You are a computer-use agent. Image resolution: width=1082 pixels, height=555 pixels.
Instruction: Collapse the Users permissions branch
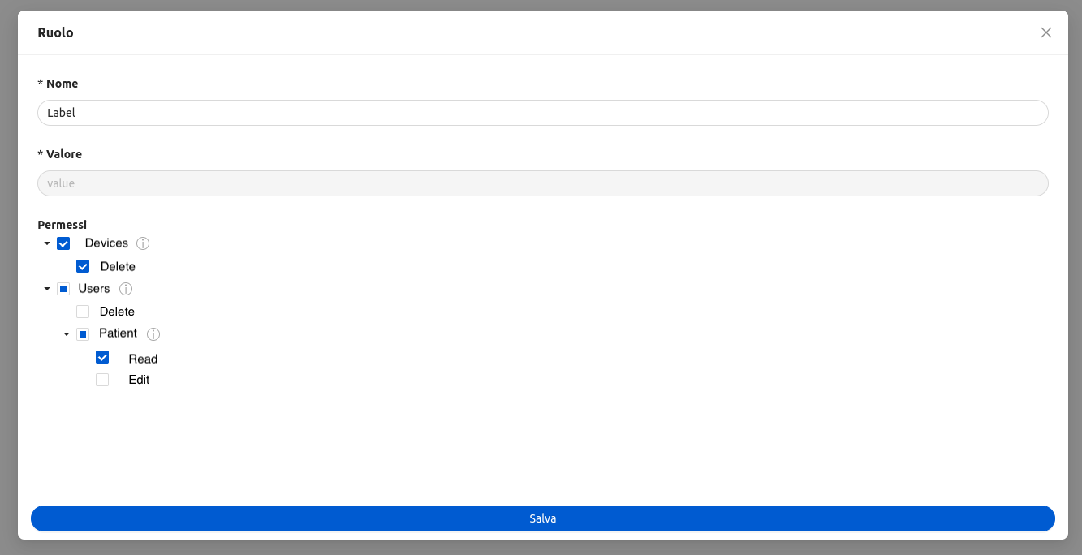click(x=47, y=288)
